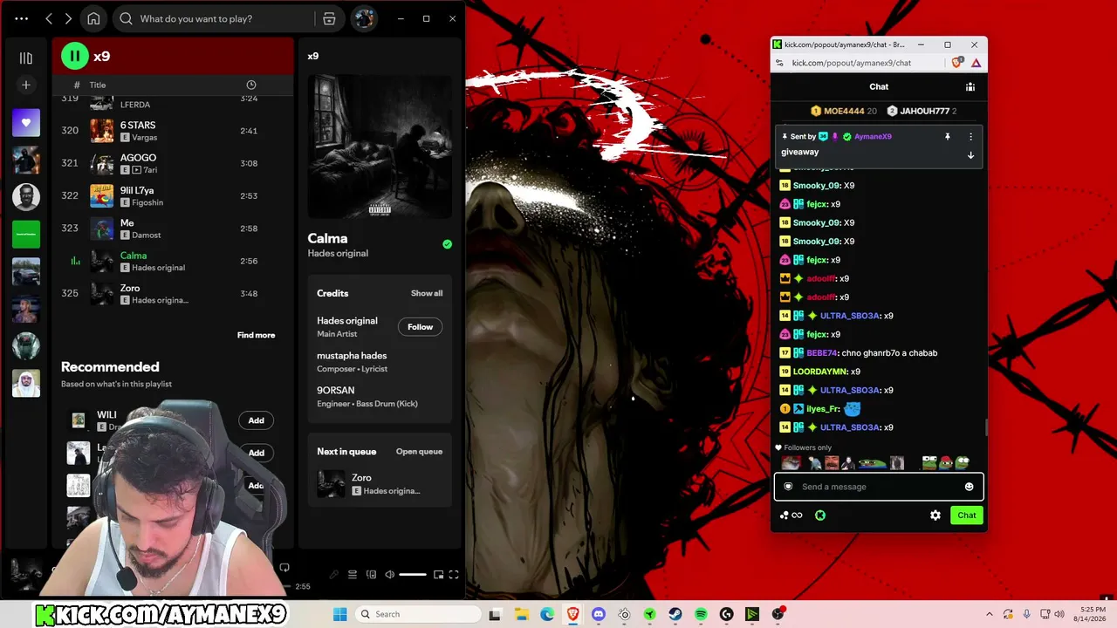Show all credits for Calma
Viewport: 1117px width, 628px height.
(x=427, y=293)
